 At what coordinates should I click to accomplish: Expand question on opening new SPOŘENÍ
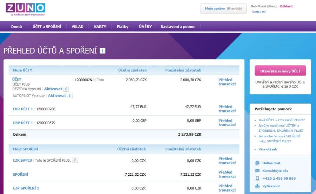point(279,138)
